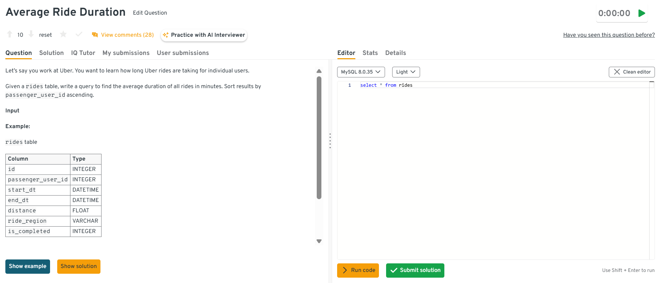The image size is (661, 283).
Task: Start the timer with green play icon
Action: 642,13
